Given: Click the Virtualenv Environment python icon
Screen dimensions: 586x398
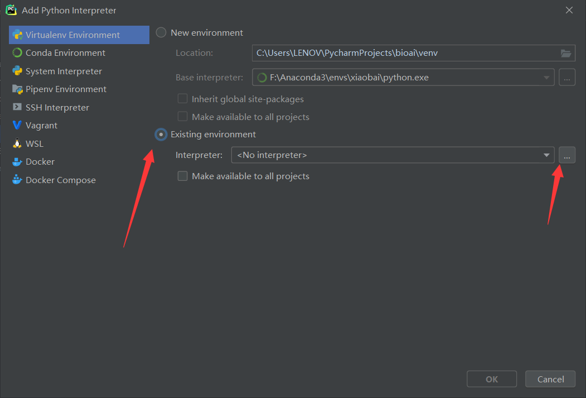Looking at the screenshot, I should [x=17, y=35].
